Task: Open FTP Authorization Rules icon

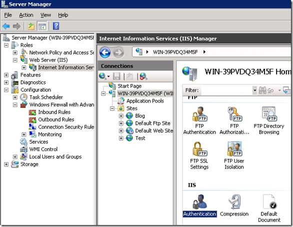Action: click(234, 120)
